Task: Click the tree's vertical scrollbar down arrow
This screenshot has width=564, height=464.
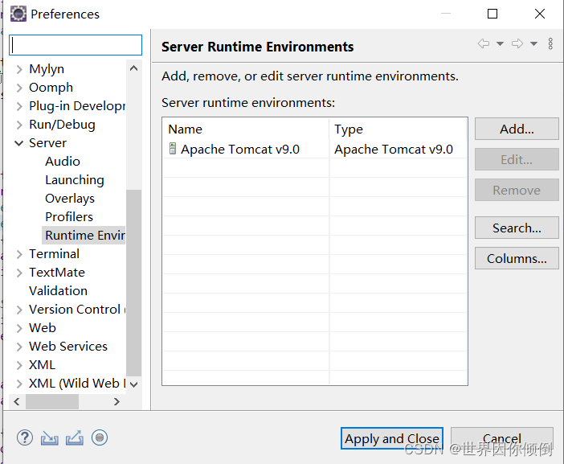Action: (134, 384)
